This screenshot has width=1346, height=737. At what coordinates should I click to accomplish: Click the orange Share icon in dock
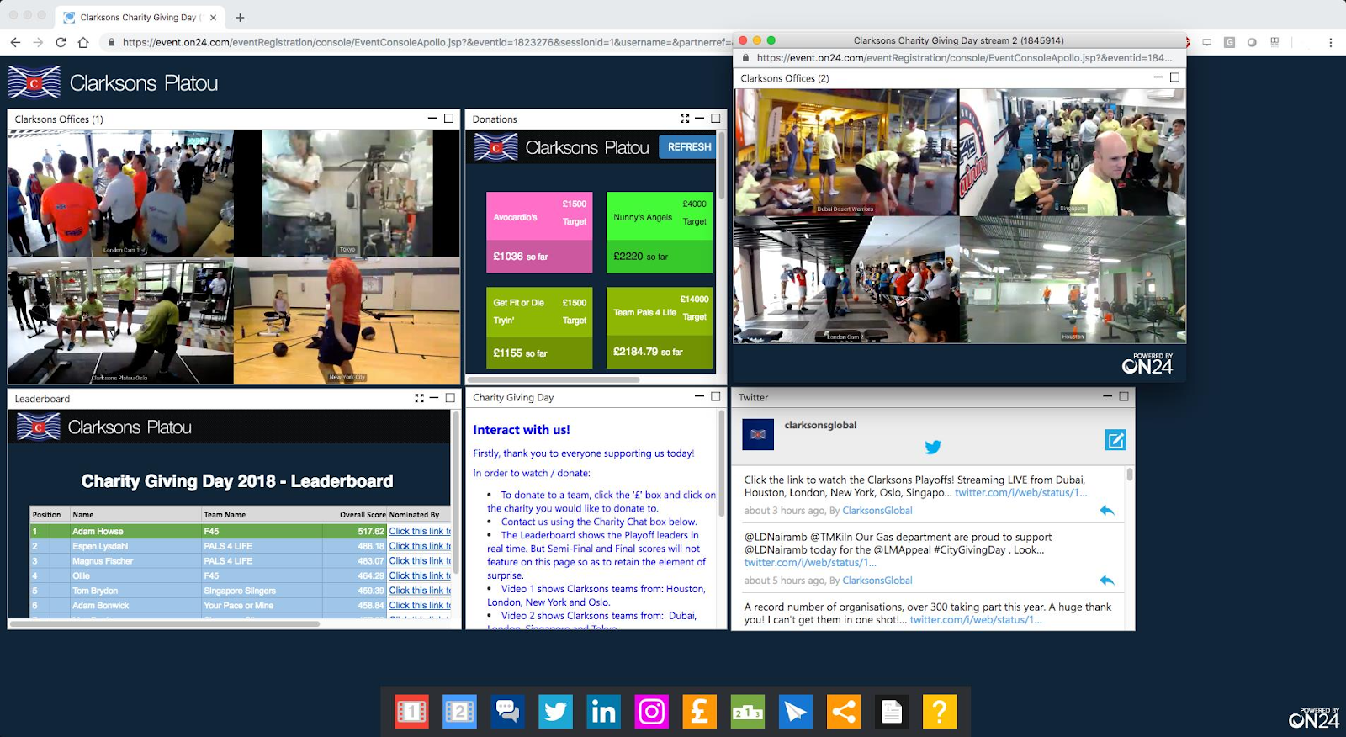(x=843, y=712)
